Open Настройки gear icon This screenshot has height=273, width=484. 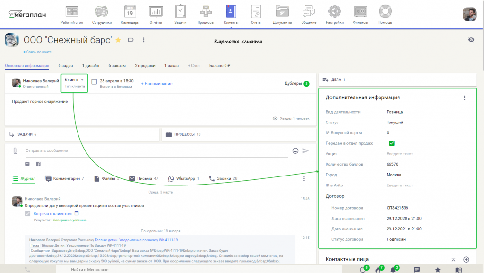click(x=335, y=15)
